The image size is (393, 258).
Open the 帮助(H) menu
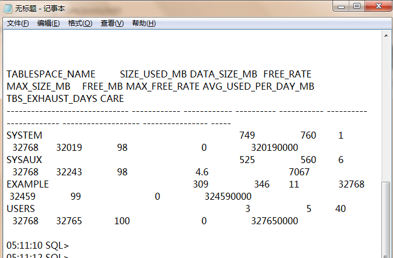click(x=144, y=23)
